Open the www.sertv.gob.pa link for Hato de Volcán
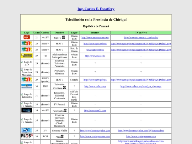This screenshot has width=192, height=144. (95, 50)
